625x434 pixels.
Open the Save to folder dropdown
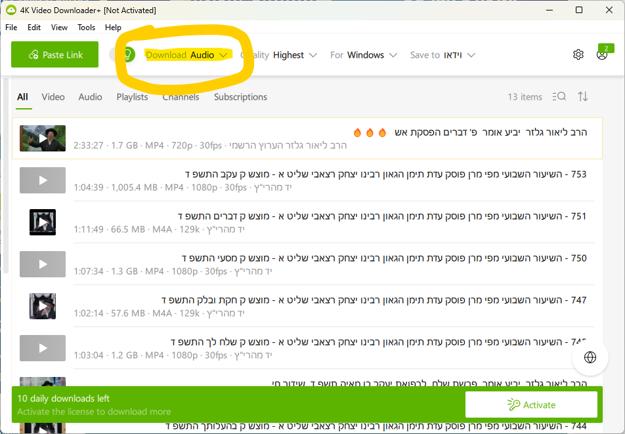(443, 55)
